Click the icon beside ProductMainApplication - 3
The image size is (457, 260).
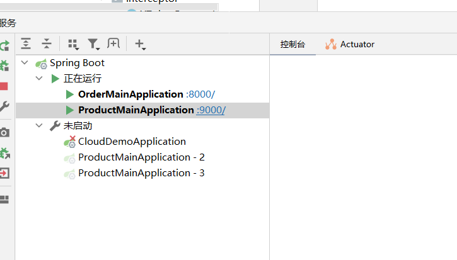[x=70, y=174]
